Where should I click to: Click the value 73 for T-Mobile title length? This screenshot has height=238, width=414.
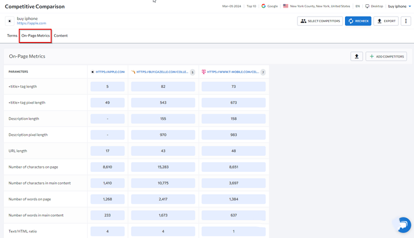click(233, 86)
